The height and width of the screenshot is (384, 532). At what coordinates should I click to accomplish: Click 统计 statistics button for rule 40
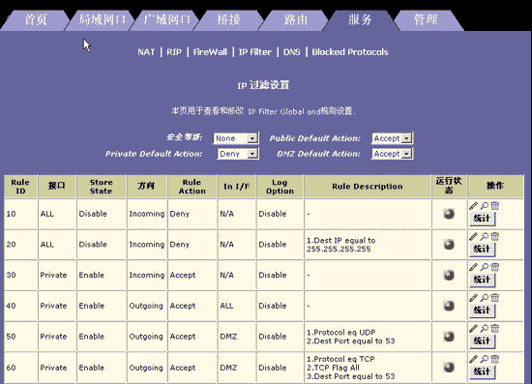pyautogui.click(x=482, y=310)
